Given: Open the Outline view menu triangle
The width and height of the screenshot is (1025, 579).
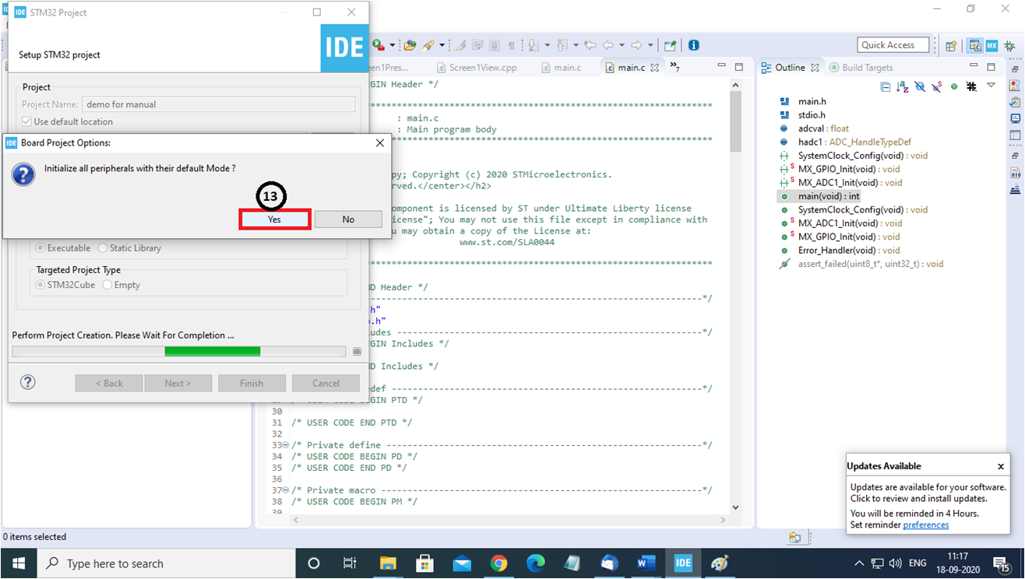Looking at the screenshot, I should pos(991,85).
